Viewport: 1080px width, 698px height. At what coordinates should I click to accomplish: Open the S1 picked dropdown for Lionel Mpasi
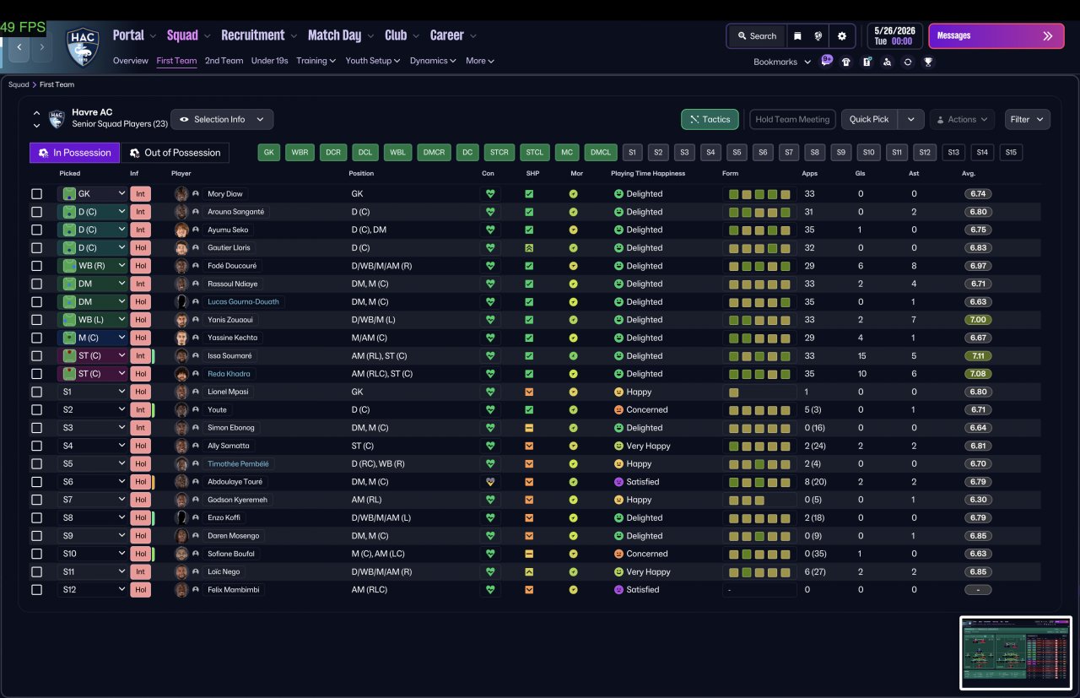pos(93,392)
